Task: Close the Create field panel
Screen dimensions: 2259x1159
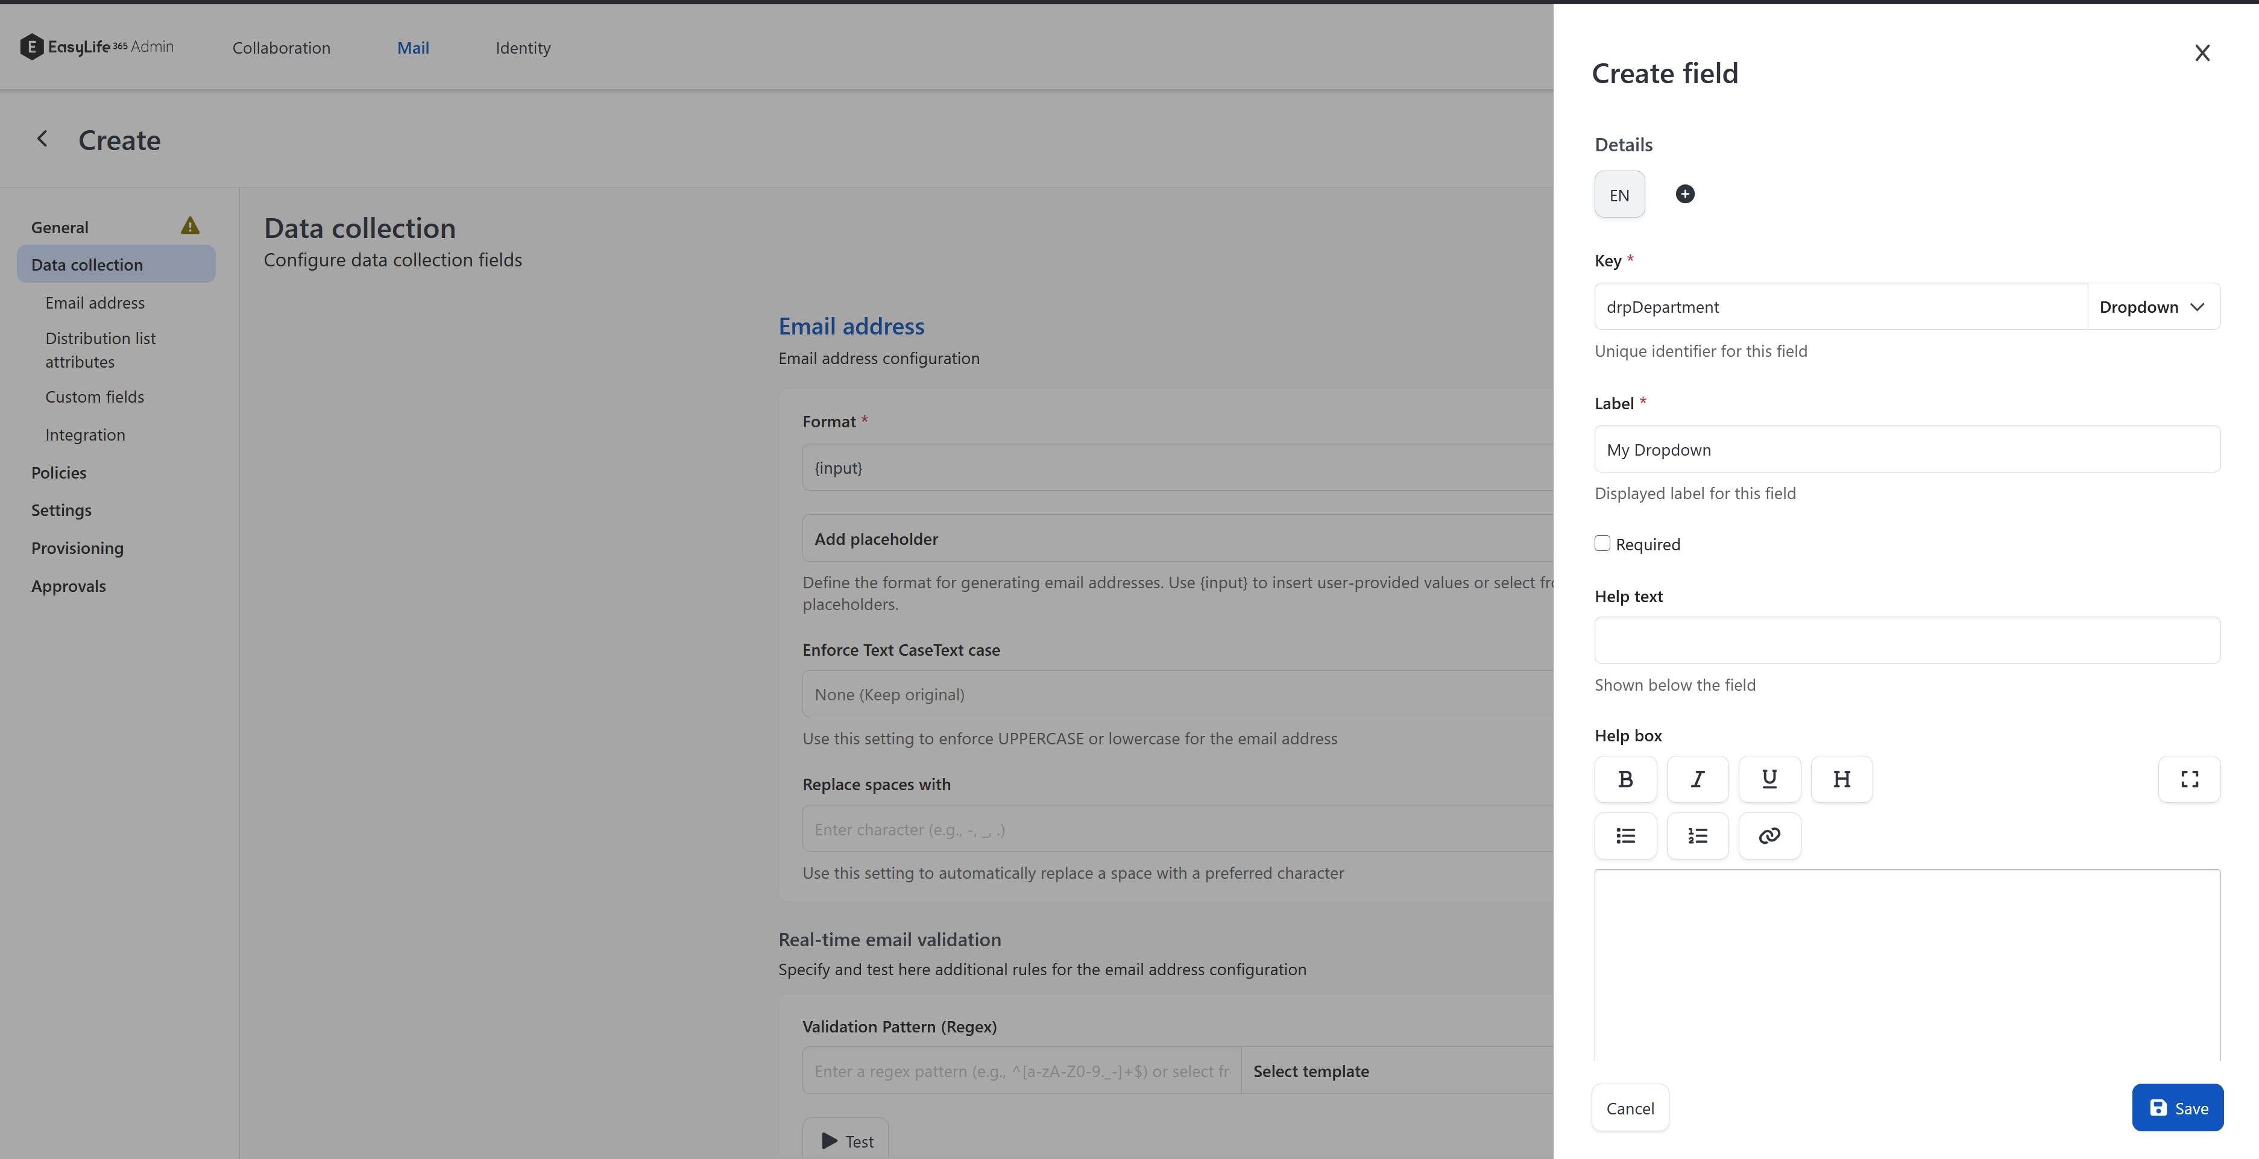Action: pyautogui.click(x=2201, y=52)
